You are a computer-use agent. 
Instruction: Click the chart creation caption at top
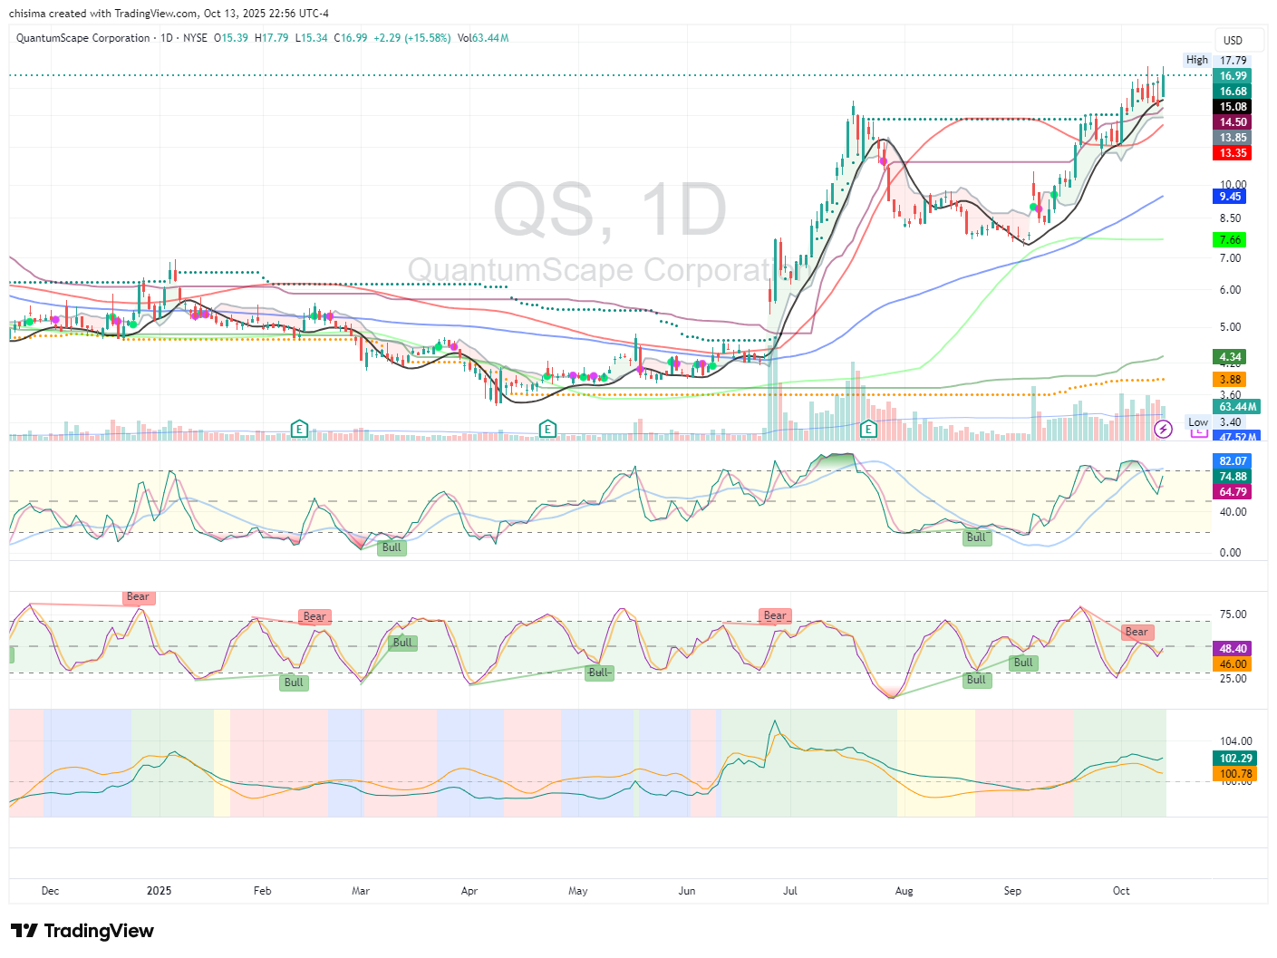[169, 14]
